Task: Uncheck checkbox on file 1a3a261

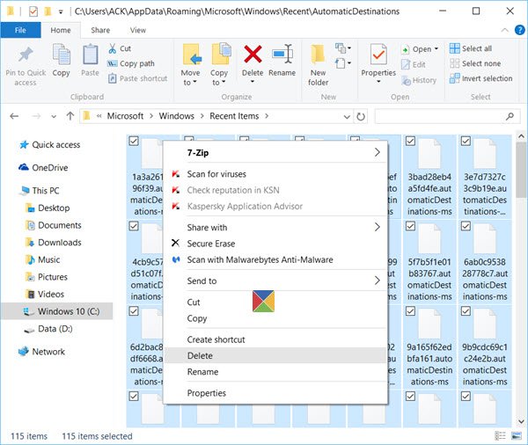Action: coord(134,141)
